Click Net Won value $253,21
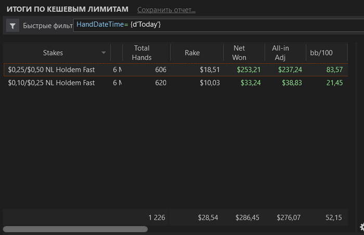 (249, 70)
